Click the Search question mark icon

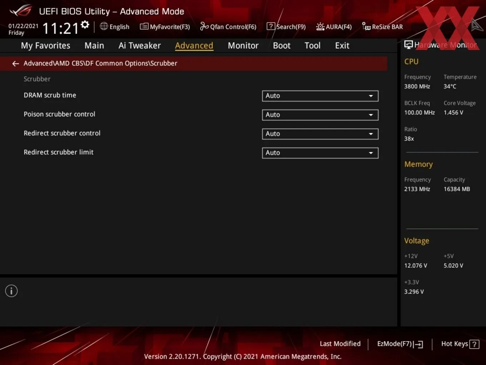pos(271,26)
